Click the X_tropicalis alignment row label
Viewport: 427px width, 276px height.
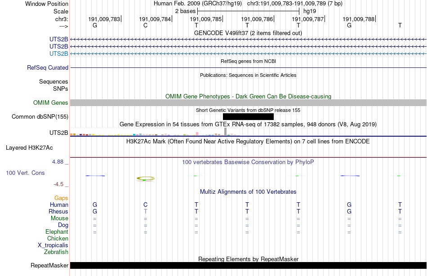tap(53, 245)
